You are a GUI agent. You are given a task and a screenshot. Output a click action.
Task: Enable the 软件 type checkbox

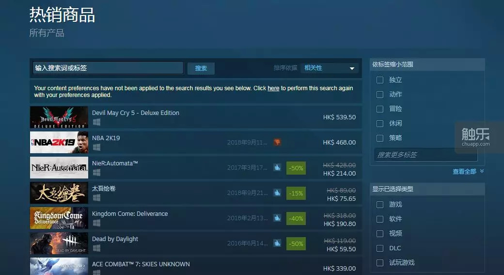[380, 219]
